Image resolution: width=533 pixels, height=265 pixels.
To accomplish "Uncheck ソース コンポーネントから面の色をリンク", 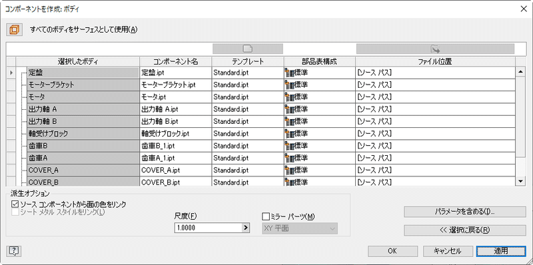I will click(x=15, y=204).
